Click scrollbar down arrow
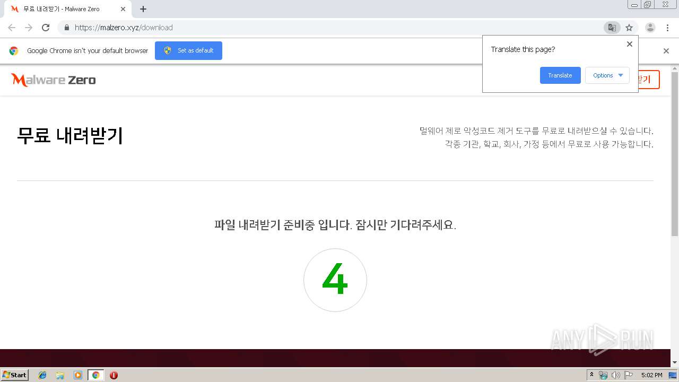679x382 pixels. coord(675,362)
